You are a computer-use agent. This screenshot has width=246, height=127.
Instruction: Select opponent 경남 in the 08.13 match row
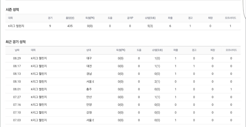point(89,74)
